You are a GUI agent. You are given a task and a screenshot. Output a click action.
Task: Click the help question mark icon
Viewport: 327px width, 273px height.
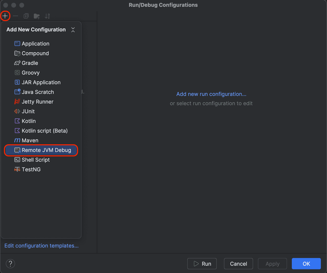10,263
